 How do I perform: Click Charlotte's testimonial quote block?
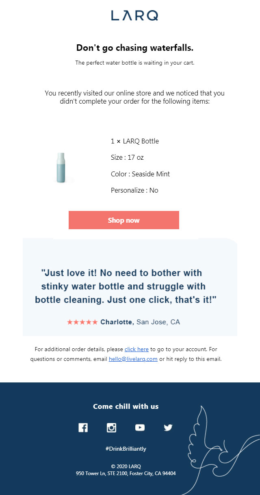click(x=129, y=286)
